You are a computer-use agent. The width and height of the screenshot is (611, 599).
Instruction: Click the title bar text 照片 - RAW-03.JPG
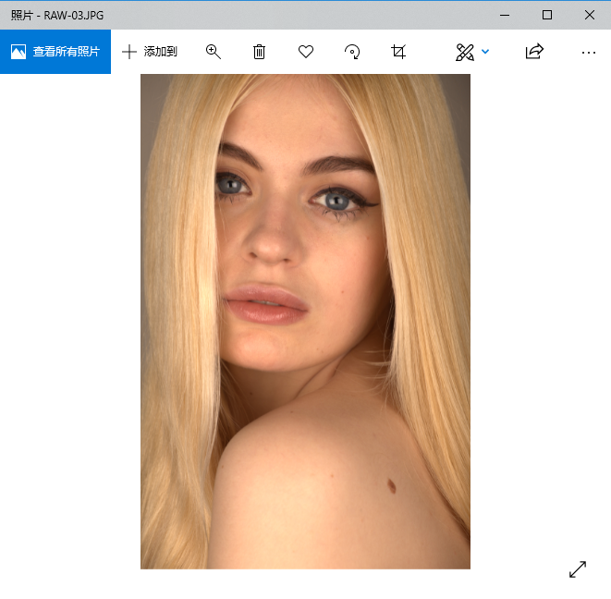point(57,15)
